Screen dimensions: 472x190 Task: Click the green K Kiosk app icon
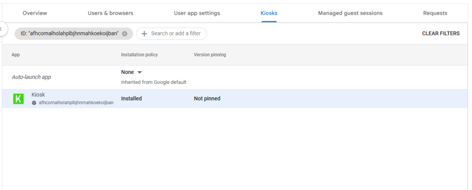pyautogui.click(x=18, y=99)
